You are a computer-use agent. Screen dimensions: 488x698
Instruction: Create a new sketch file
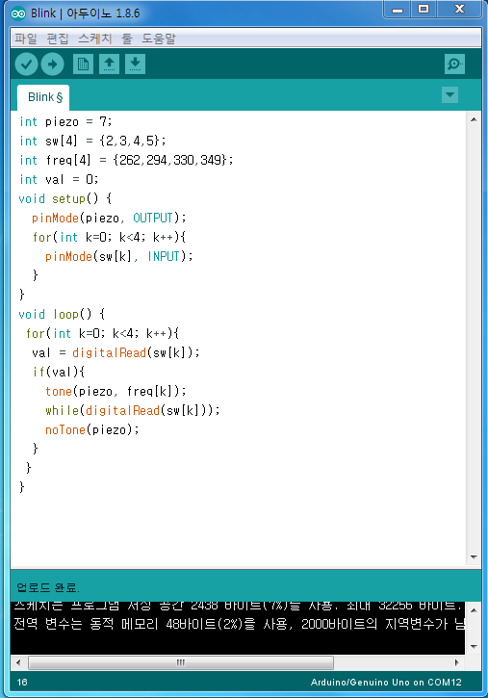point(83,65)
